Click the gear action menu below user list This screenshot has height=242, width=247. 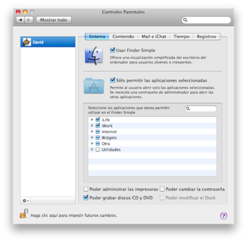point(25,201)
